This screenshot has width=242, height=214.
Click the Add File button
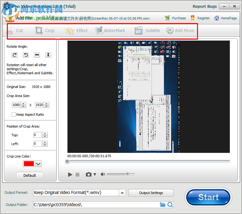[x=18, y=18]
